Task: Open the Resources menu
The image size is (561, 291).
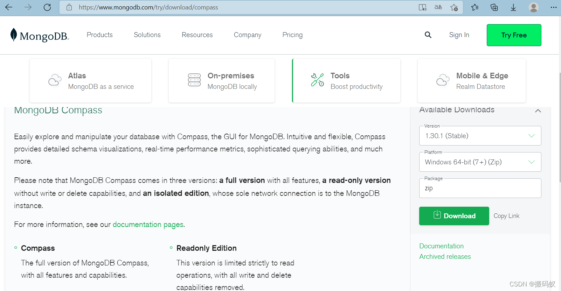Action: pos(197,35)
